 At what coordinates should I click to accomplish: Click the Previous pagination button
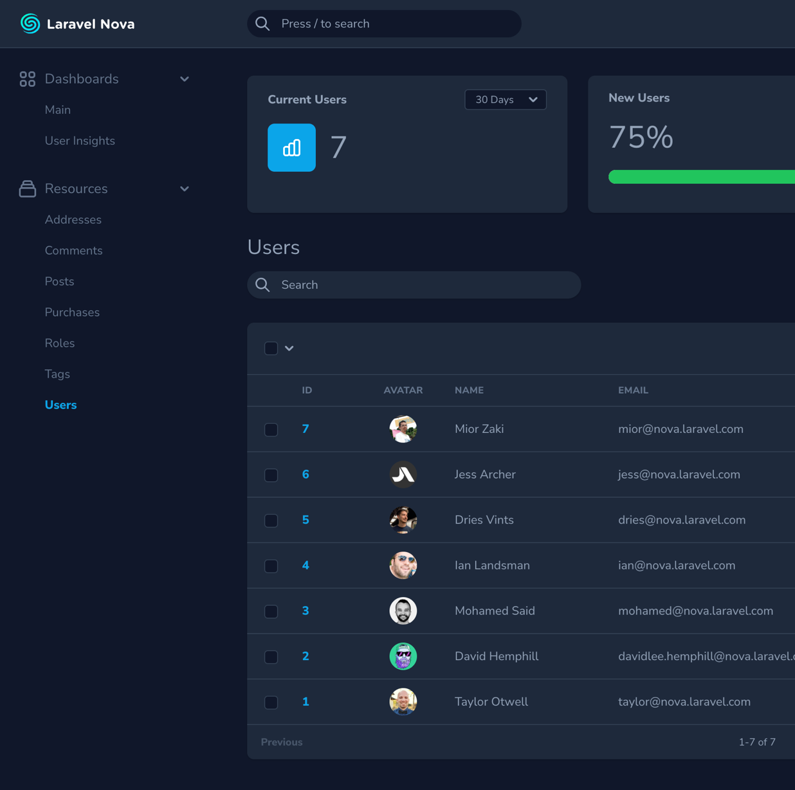click(281, 742)
